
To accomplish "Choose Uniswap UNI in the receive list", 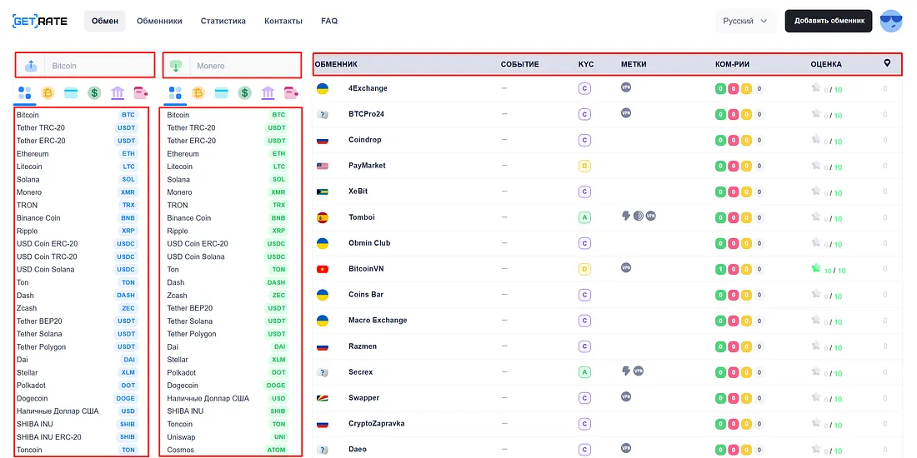I will (228, 437).
